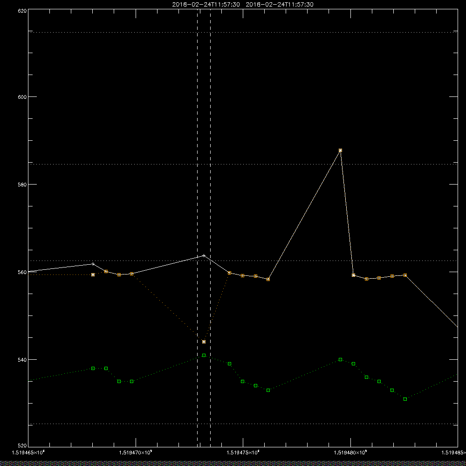
Task: Pick the first orange marker after the peak drop
Action: click(353, 275)
